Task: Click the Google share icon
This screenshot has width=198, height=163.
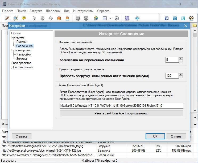Action: tap(175, 18)
